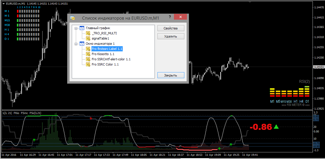Click the Удалить button
Screen dimensions: 325x159
[x=171, y=36]
